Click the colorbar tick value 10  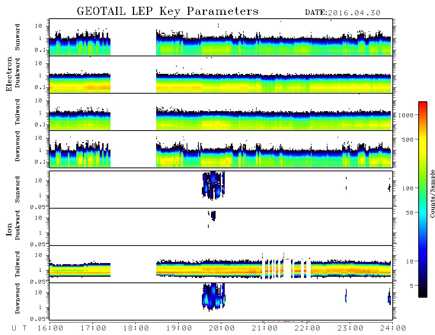(x=409, y=262)
